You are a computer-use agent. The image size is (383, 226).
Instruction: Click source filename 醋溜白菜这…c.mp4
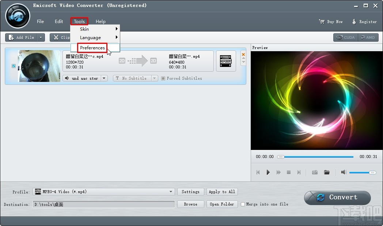point(84,56)
